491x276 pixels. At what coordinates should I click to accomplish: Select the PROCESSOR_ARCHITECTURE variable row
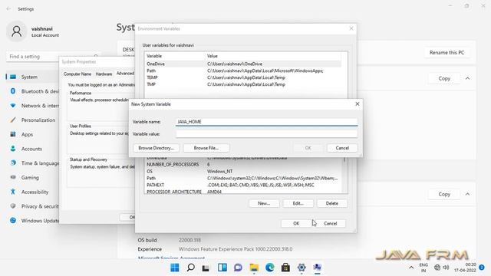tap(243, 192)
